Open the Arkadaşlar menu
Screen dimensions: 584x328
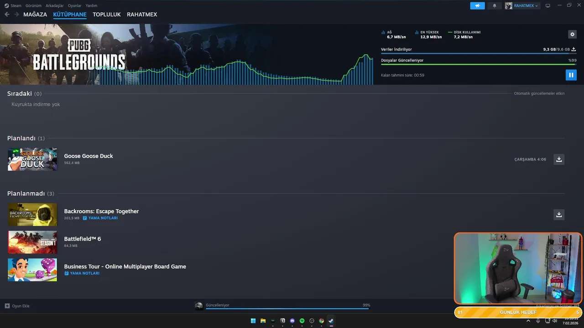coord(55,5)
